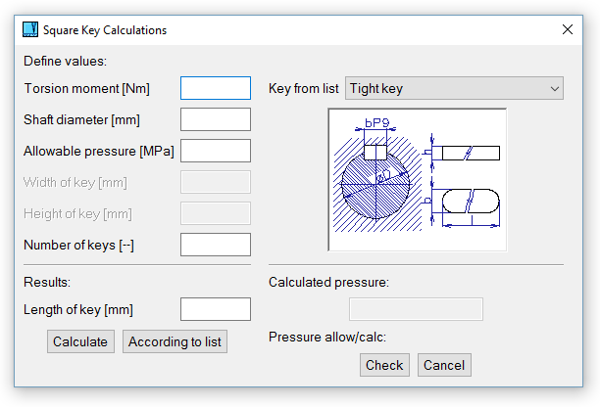Click the Square Key Calculations title bar icon
Screen dimensions: 600x407
(29, 29)
